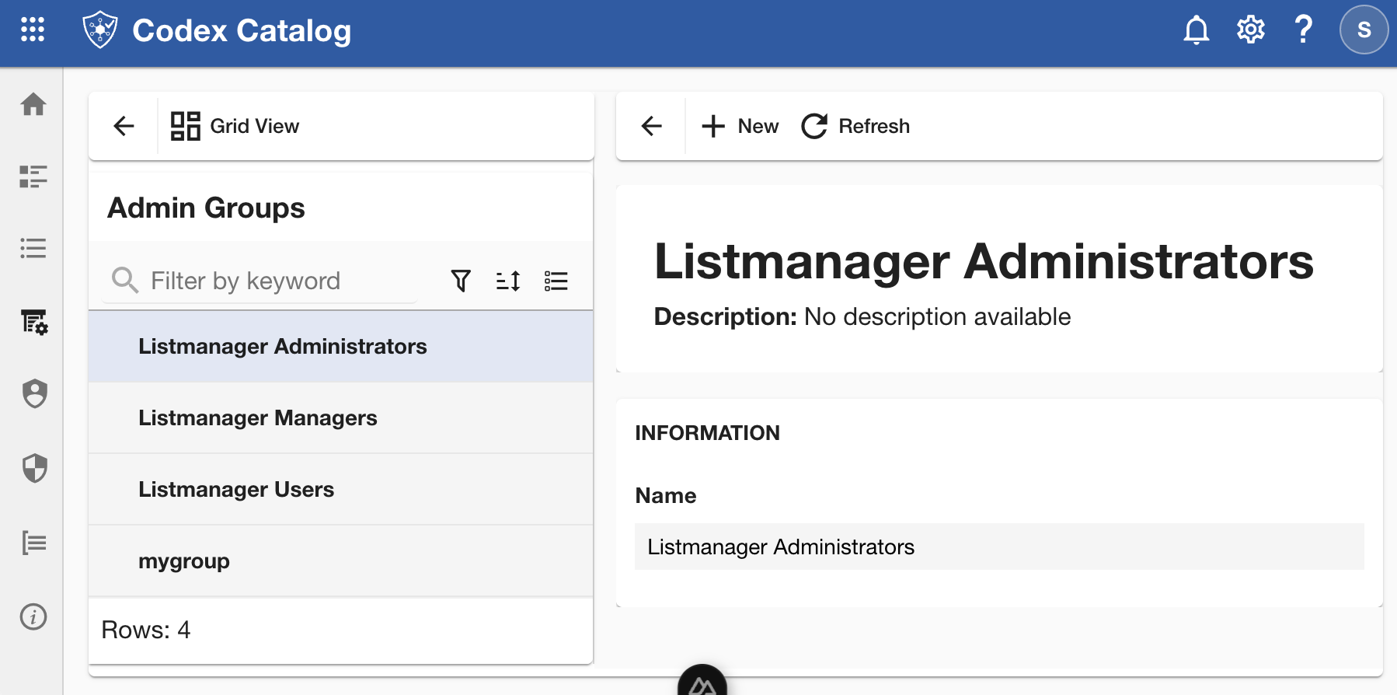Open the user shield sidebar icon
Screen dimensions: 1397x695
pyautogui.click(x=34, y=394)
